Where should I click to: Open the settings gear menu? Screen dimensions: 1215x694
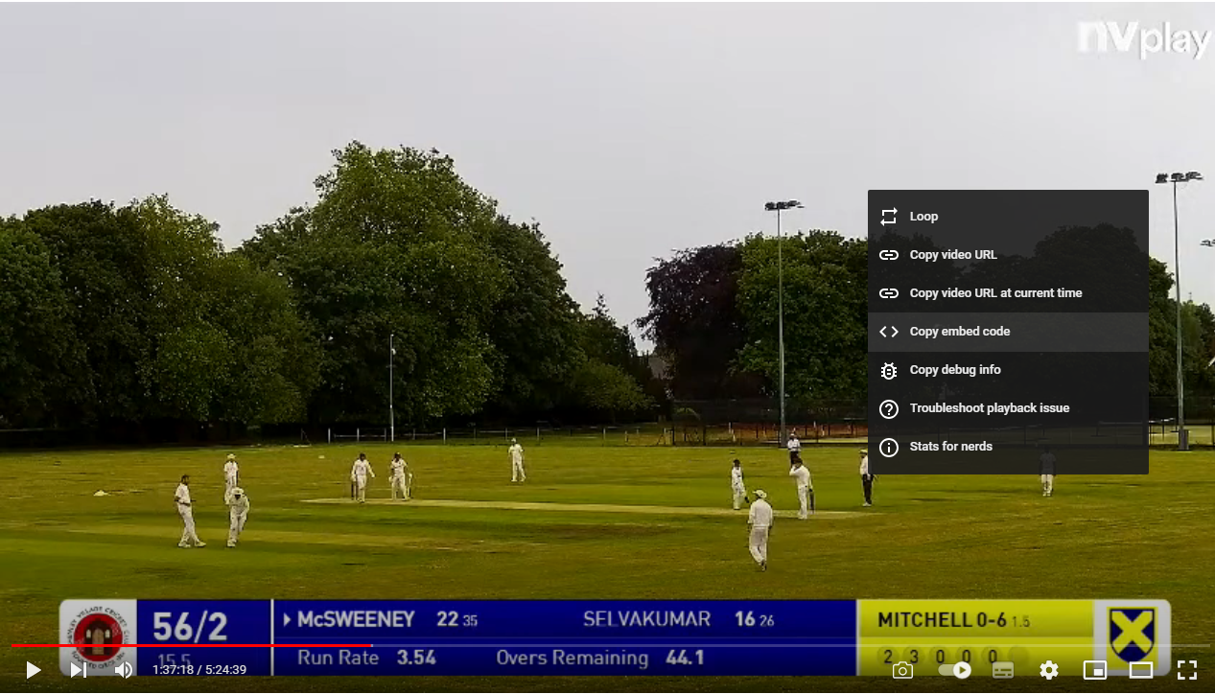click(x=1049, y=670)
